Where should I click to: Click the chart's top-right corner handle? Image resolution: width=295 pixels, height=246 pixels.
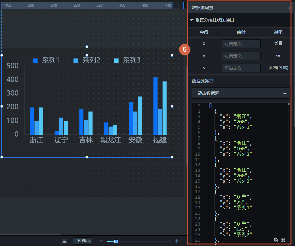(172, 55)
